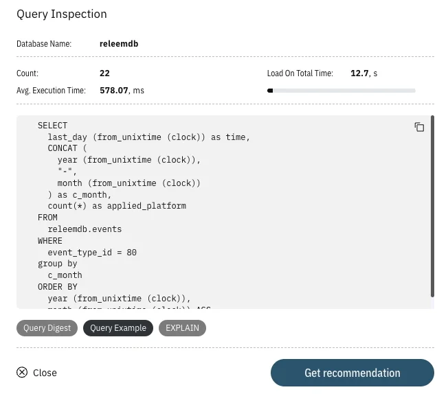Click the 'year (from_unixtime (clock)),' line inside CONCAT
448x394 pixels.
click(129, 160)
